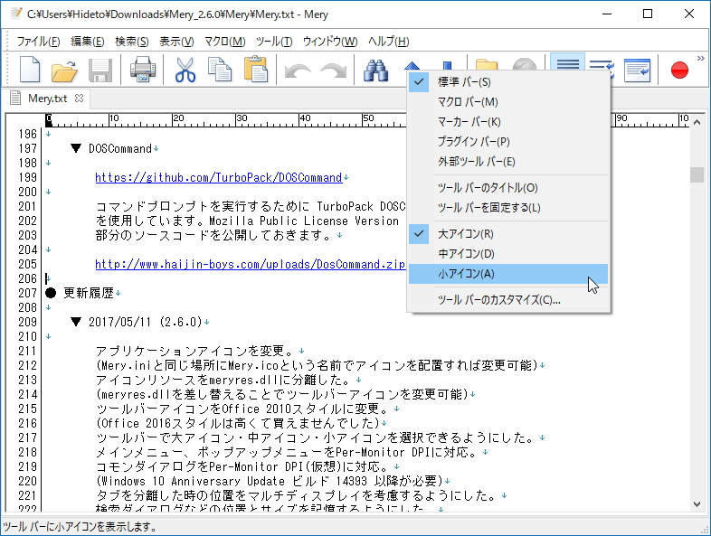Click the status bar message text

tap(80, 526)
